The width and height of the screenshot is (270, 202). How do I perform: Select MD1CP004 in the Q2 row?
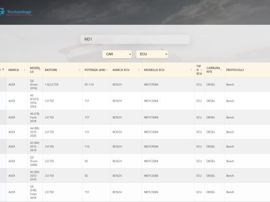[151, 85]
